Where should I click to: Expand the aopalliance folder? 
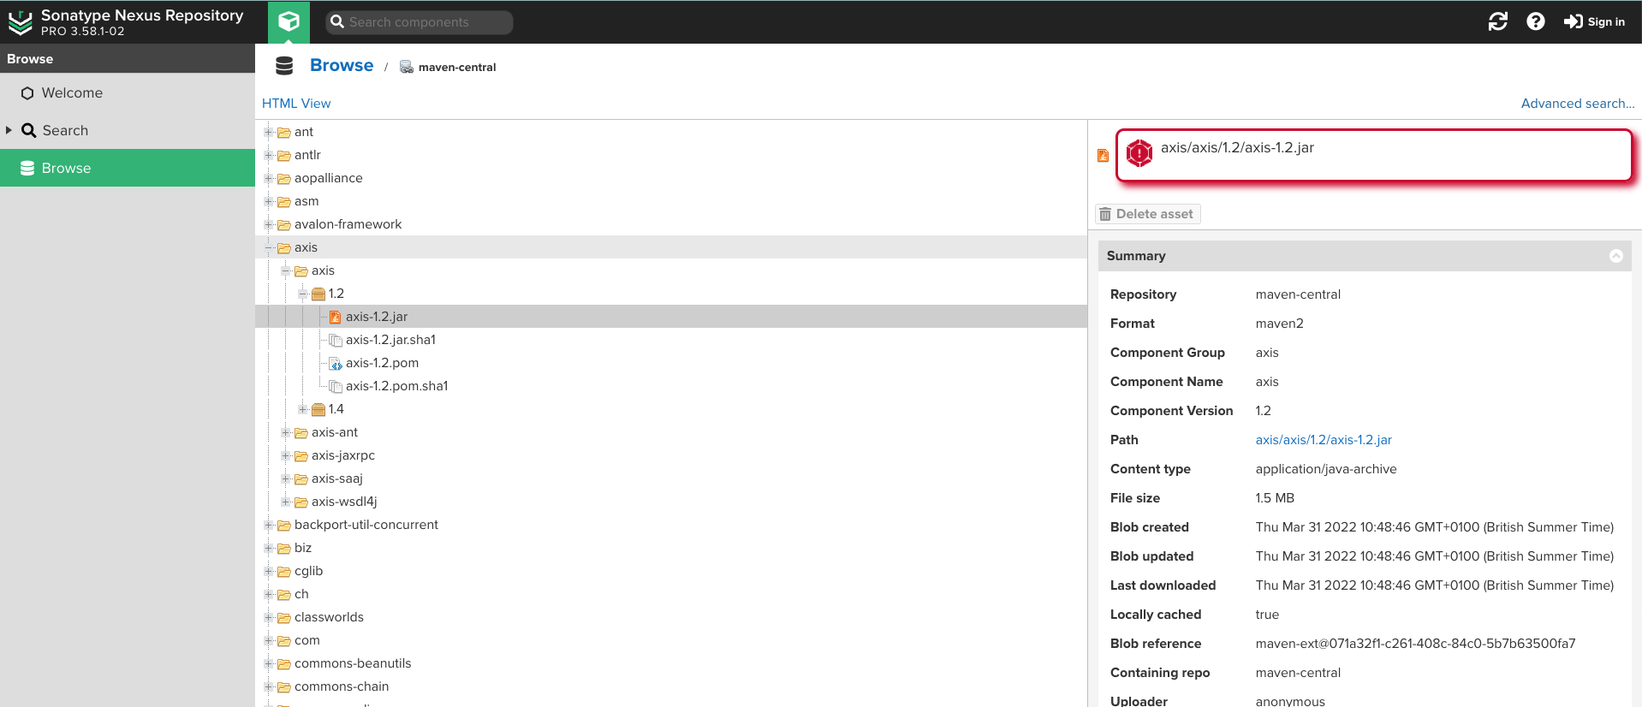coord(268,178)
